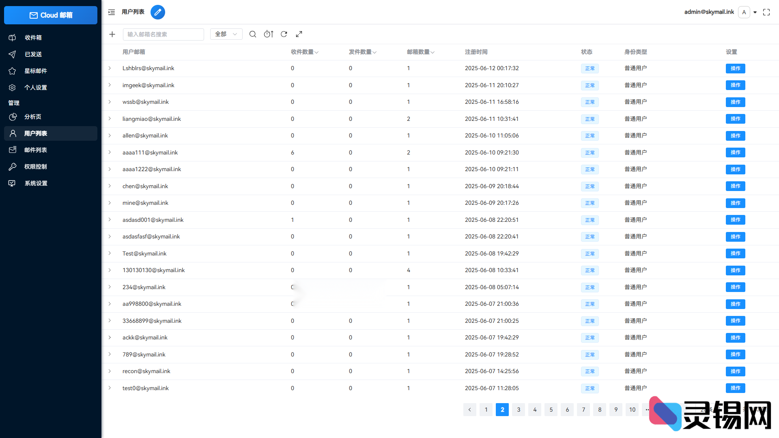Refresh the user list

tap(284, 34)
